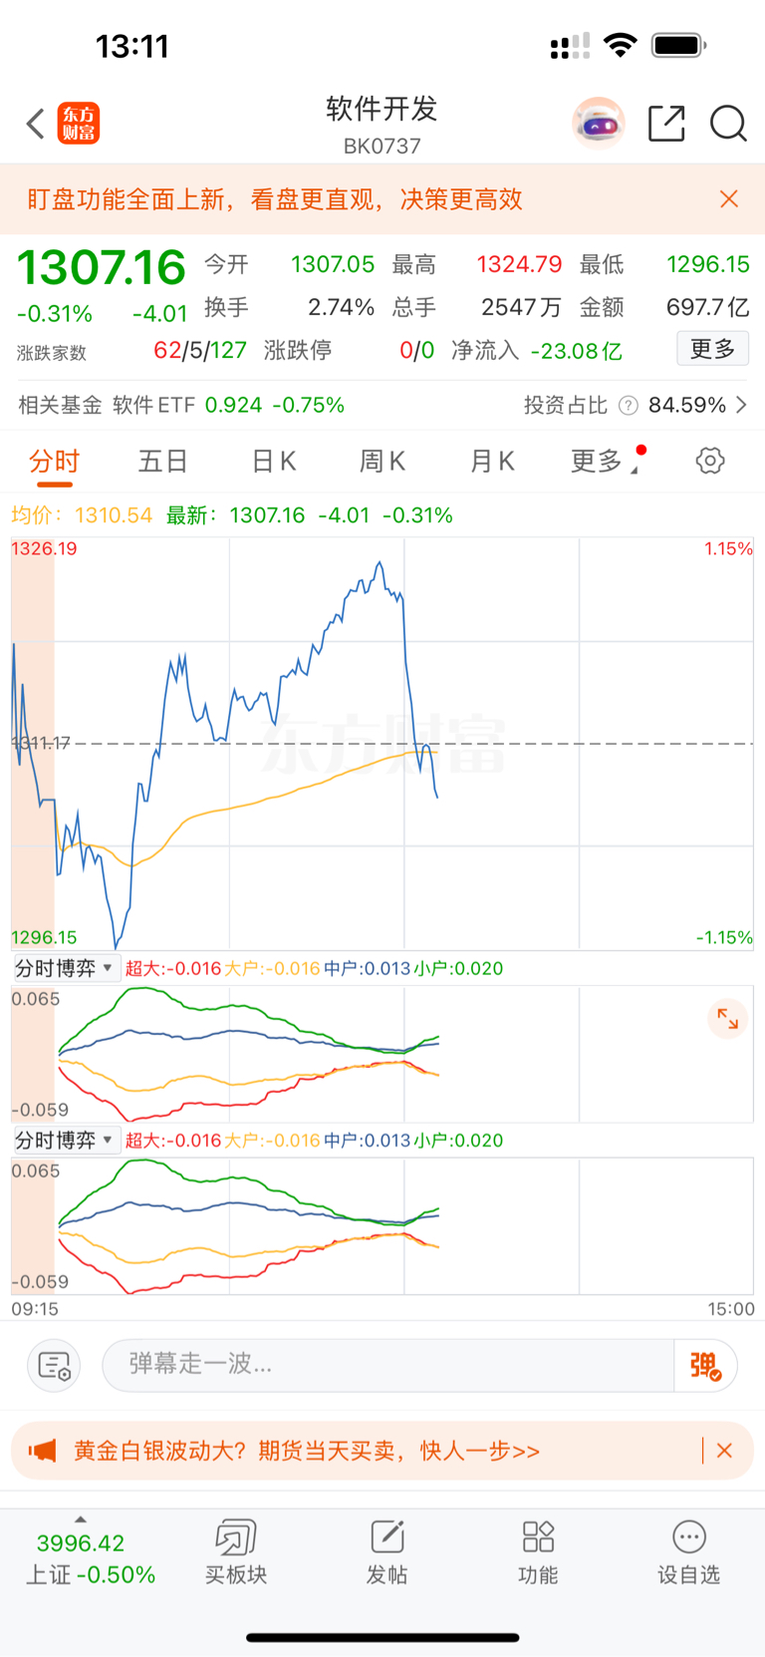Toggle the orange bullet comments button
Viewport: 765px width, 1657px height.
pos(705,1365)
